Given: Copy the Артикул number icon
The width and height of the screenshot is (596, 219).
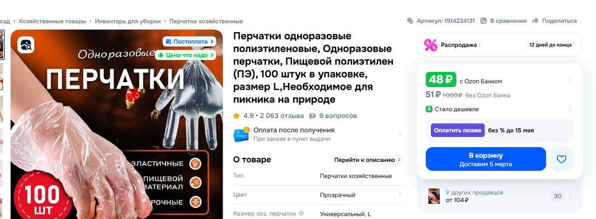Looking at the screenshot, I should point(410,21).
